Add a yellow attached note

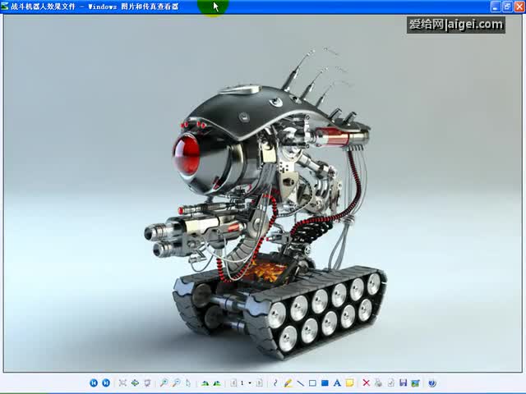(349, 383)
